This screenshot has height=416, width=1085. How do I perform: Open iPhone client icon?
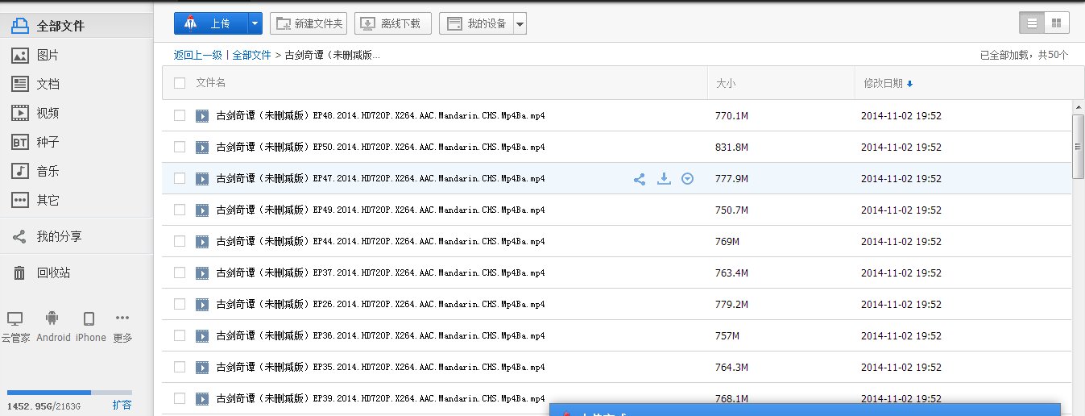89,318
